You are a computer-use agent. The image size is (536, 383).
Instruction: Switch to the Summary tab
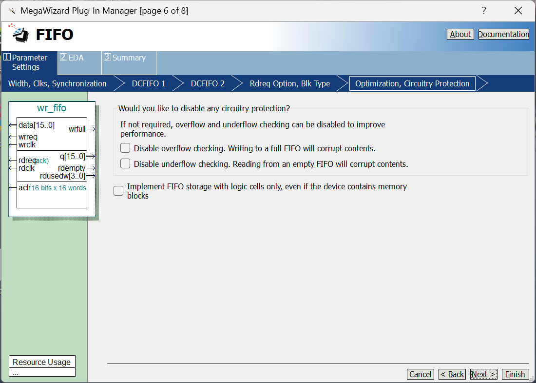point(129,62)
